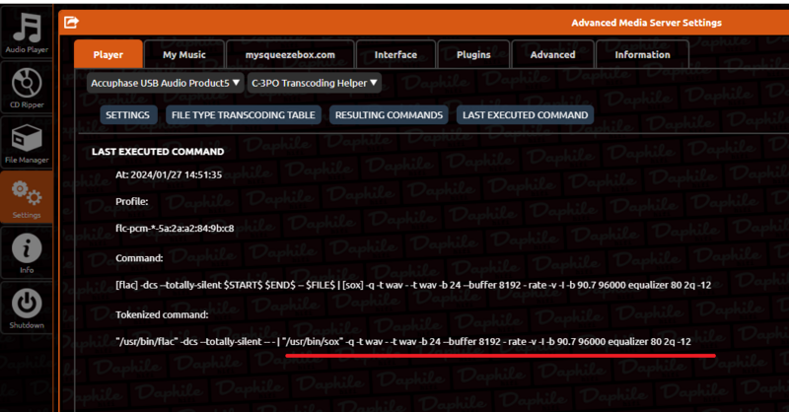
Task: View the Information tab
Action: click(642, 55)
